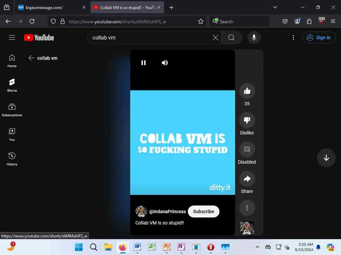Open File Explorer from taskbar
The height and width of the screenshot is (255, 341).
click(108, 247)
